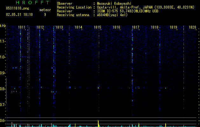Select observer name Masayuki Kobayashi
Viewport: 200px width, 127px height.
tap(114, 3)
